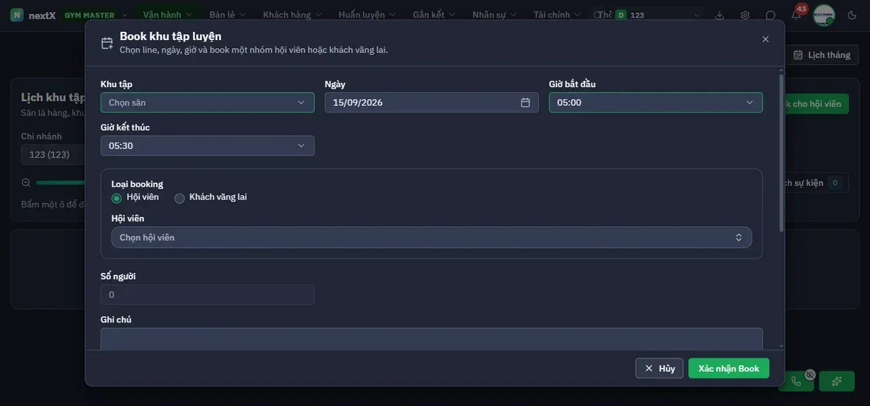Click the zoom-out magnifier icon
Viewport: 870px width, 406px height.
click(x=27, y=183)
